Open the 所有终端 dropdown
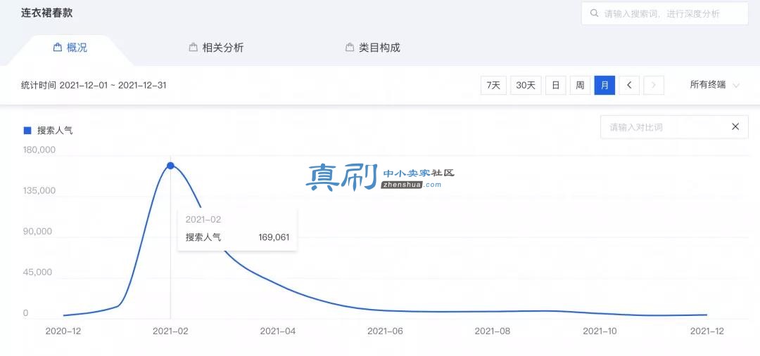Image resolution: width=760 pixels, height=356 pixels. [714, 85]
